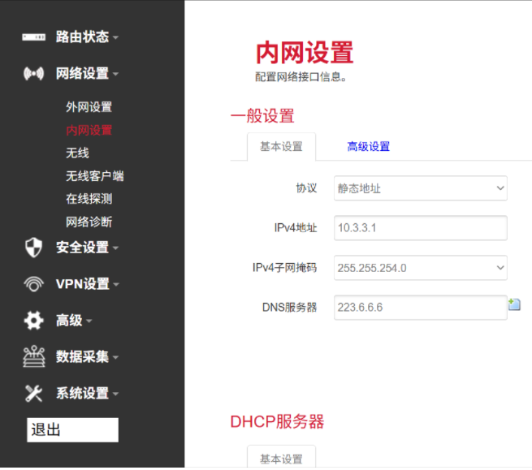Click the wrench tools icon beside 系统设置
Screen dimensions: 532x470
[x=33, y=394]
